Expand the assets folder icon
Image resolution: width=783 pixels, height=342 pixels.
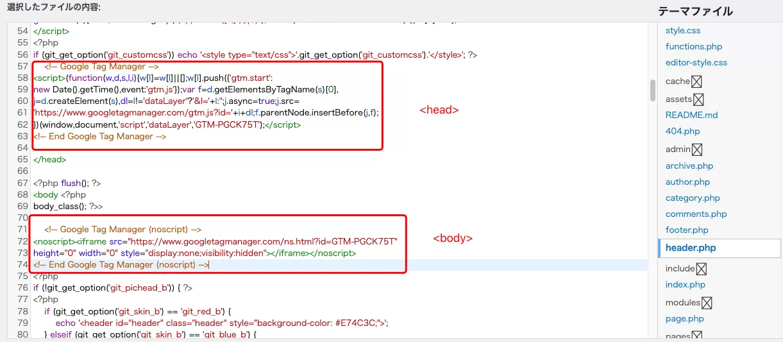(x=699, y=99)
